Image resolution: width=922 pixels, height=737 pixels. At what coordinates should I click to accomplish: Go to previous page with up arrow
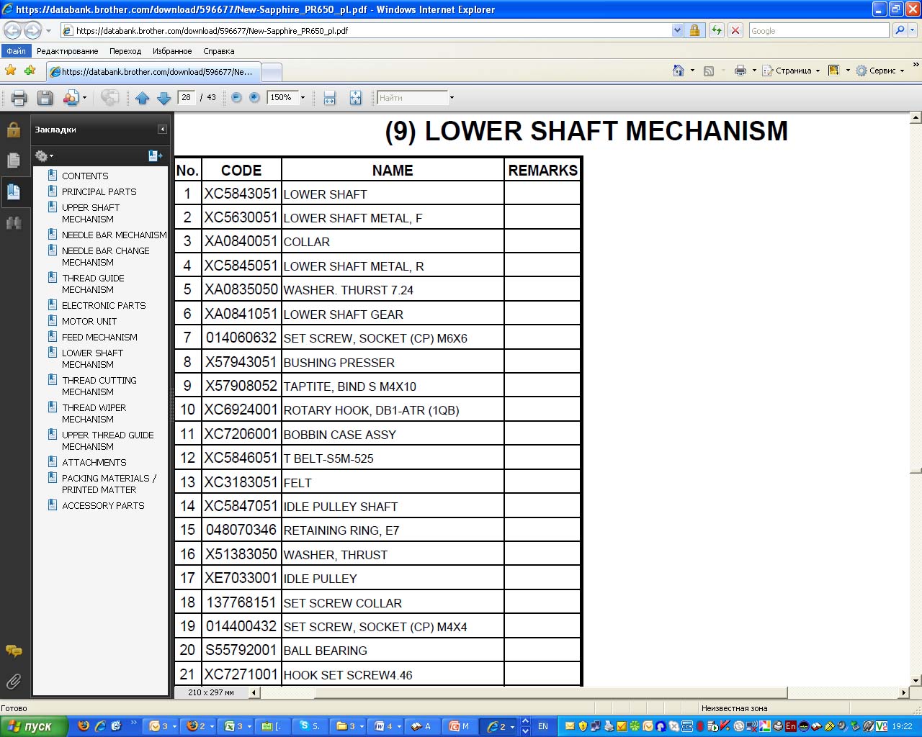tap(142, 98)
